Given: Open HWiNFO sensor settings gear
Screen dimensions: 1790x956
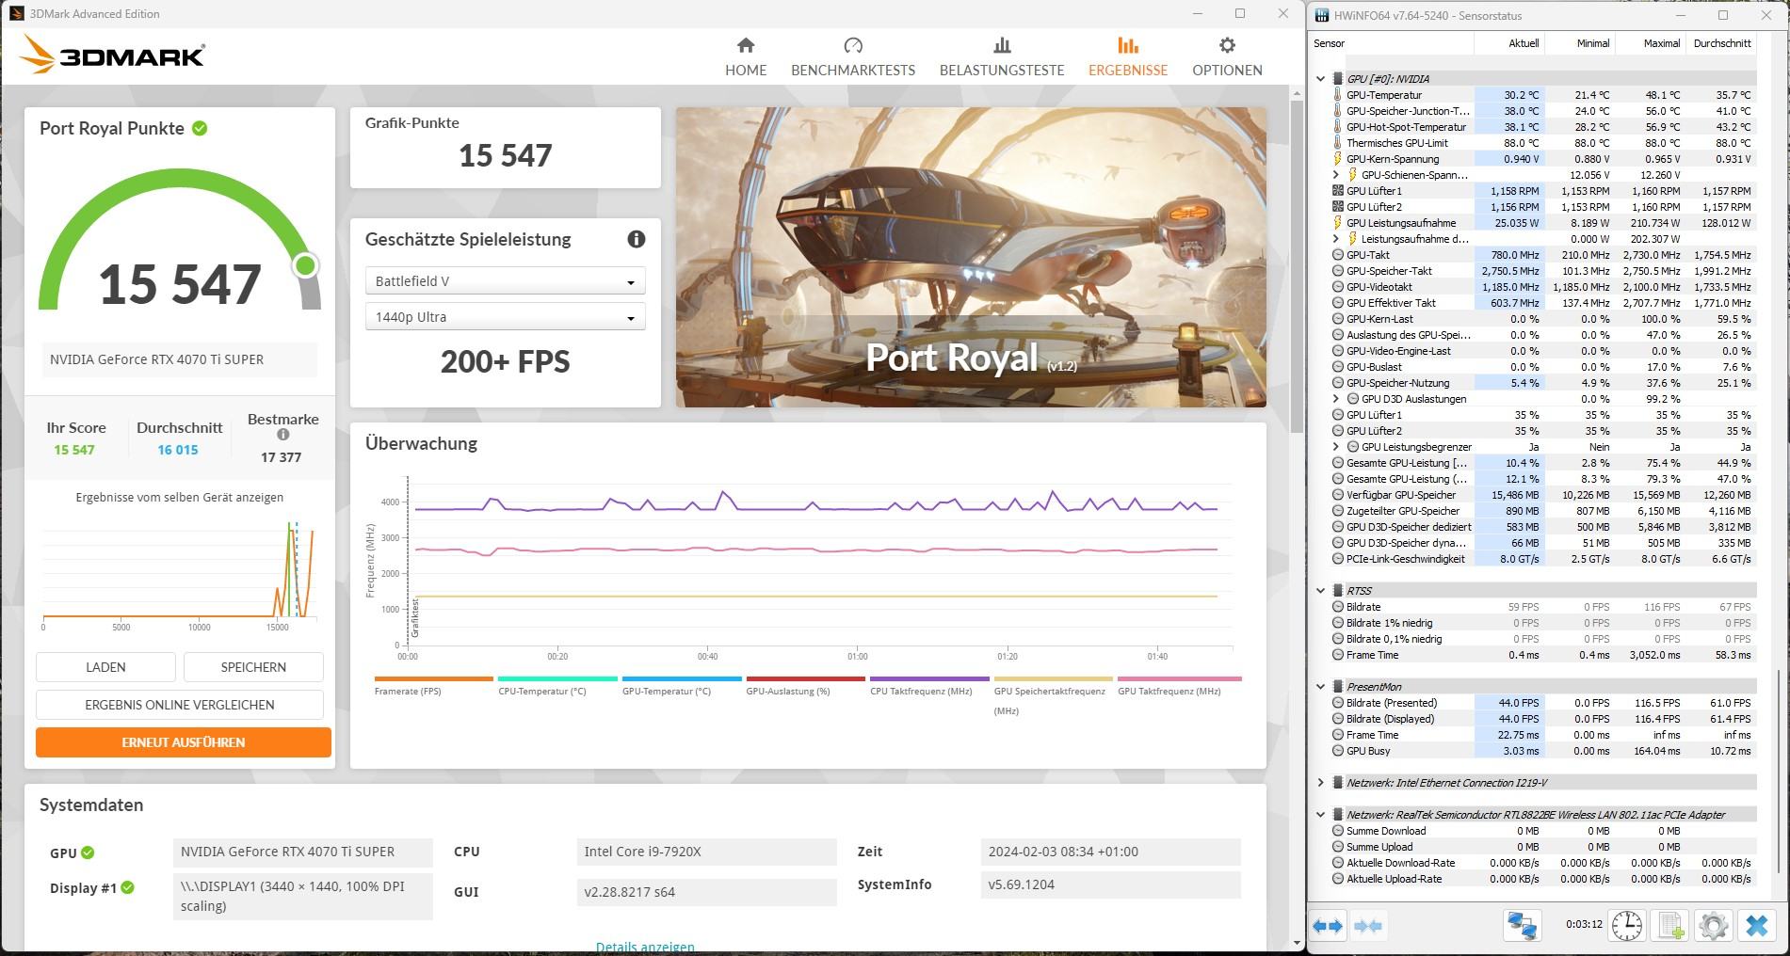Looking at the screenshot, I should tap(1714, 926).
